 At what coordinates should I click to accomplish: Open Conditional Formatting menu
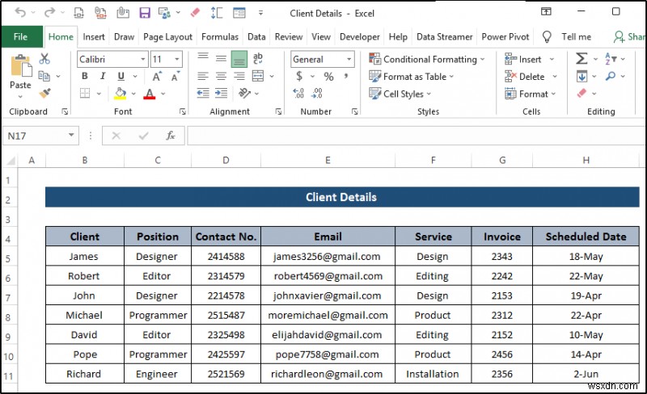coord(427,60)
